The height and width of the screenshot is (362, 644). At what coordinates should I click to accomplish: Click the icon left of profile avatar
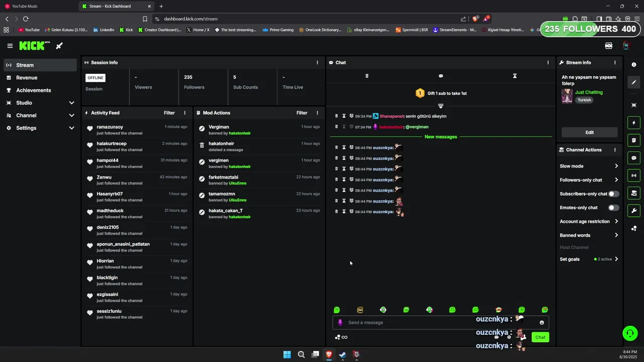click(x=609, y=46)
